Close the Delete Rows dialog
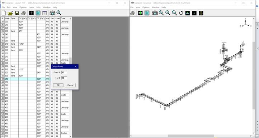Image resolution: width=259 pixels, height=138 pixels. pyautogui.click(x=75, y=66)
